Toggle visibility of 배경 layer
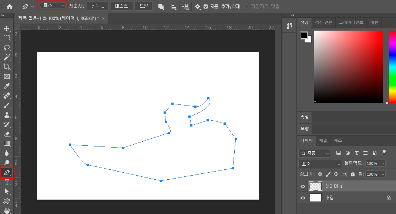 [x=303, y=198]
